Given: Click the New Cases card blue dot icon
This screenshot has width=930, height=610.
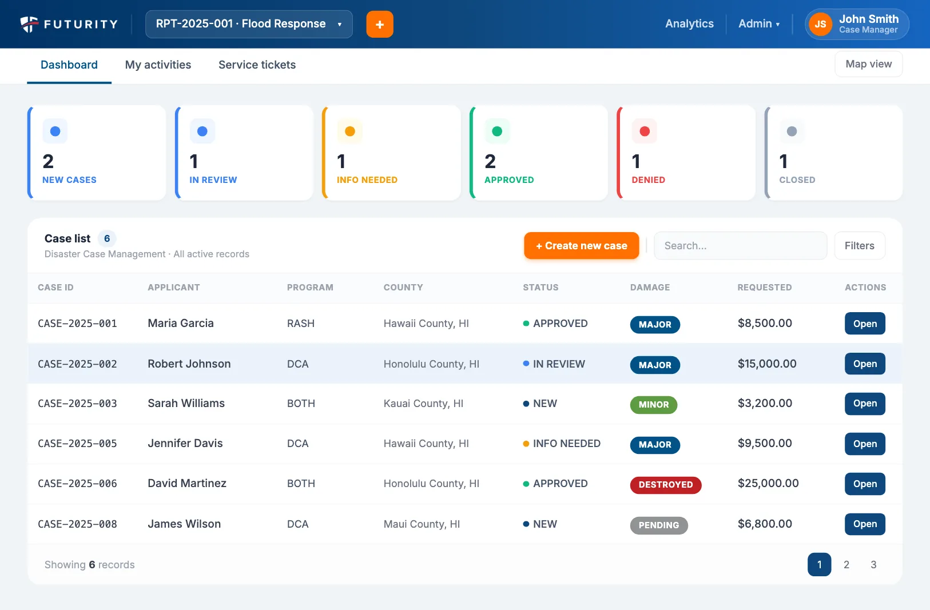Looking at the screenshot, I should coord(55,131).
